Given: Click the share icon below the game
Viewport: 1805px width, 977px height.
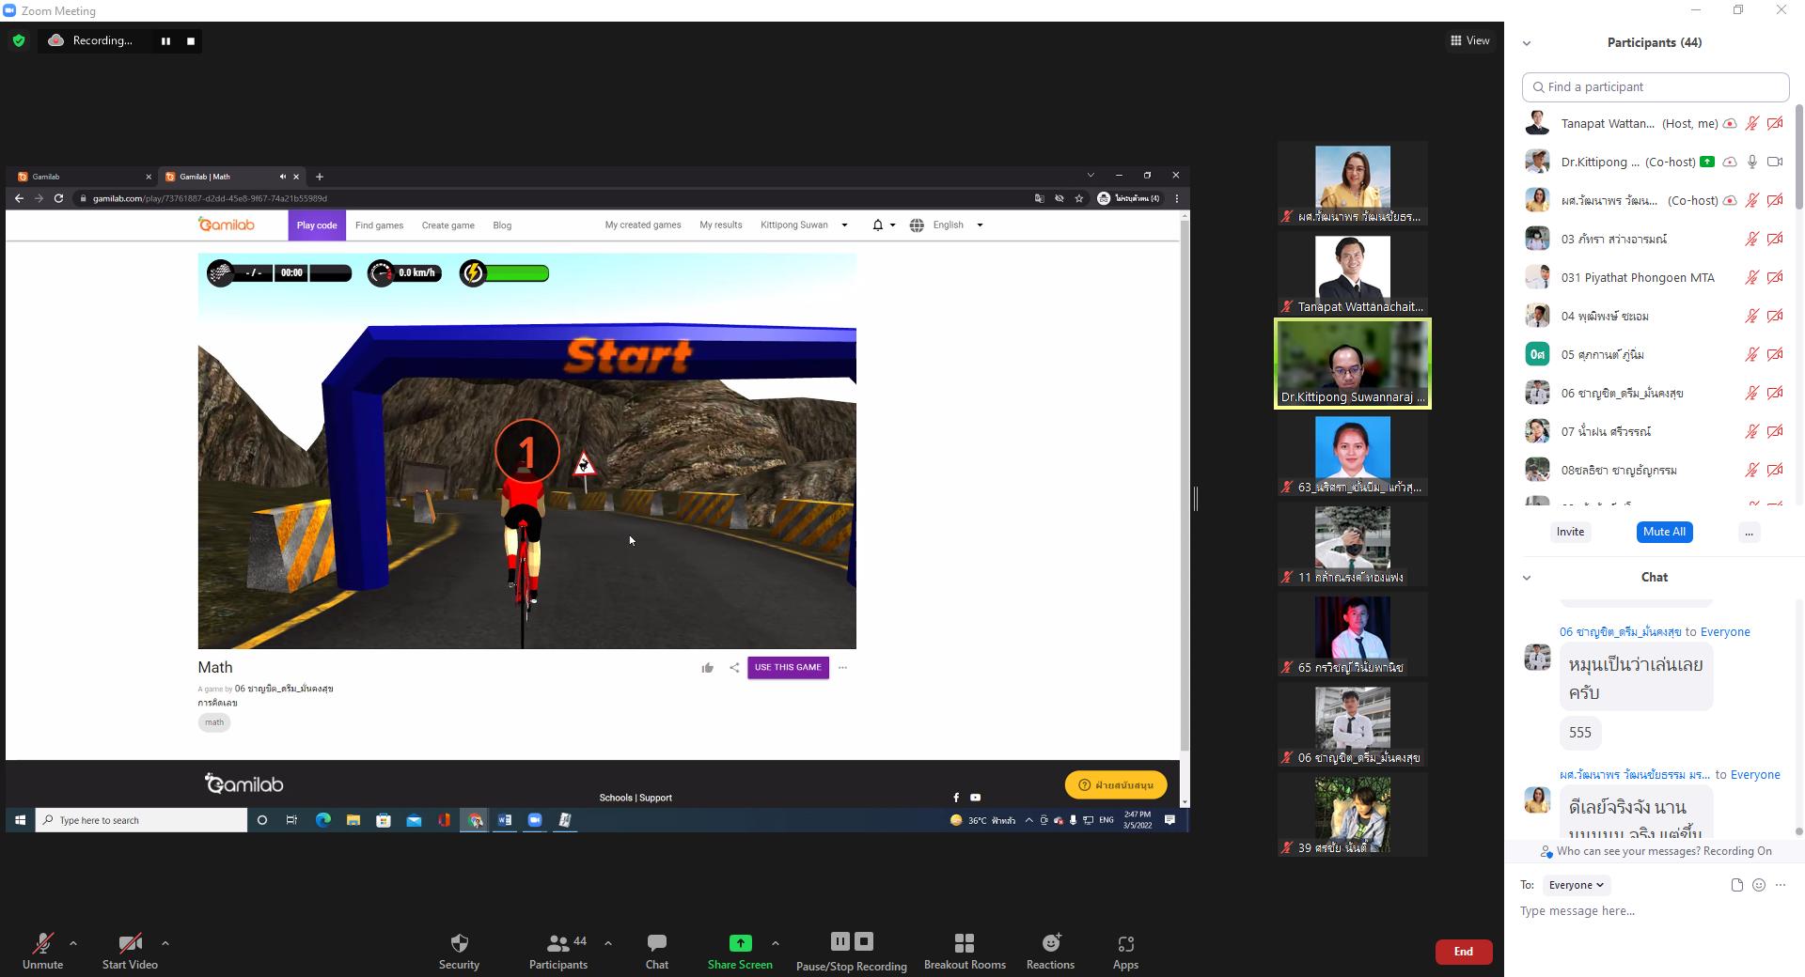Looking at the screenshot, I should [734, 668].
